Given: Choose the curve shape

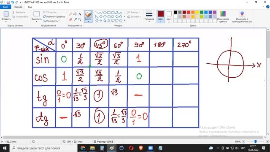Looking at the screenshot, I should (x=101, y=13).
